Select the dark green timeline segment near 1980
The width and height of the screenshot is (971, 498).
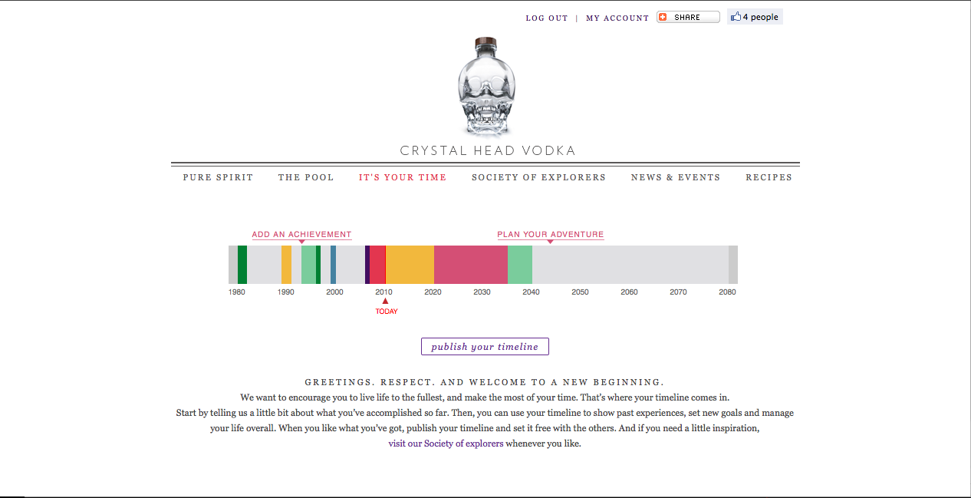(x=242, y=265)
